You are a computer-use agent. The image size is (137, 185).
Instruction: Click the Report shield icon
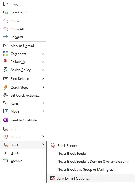5,137
